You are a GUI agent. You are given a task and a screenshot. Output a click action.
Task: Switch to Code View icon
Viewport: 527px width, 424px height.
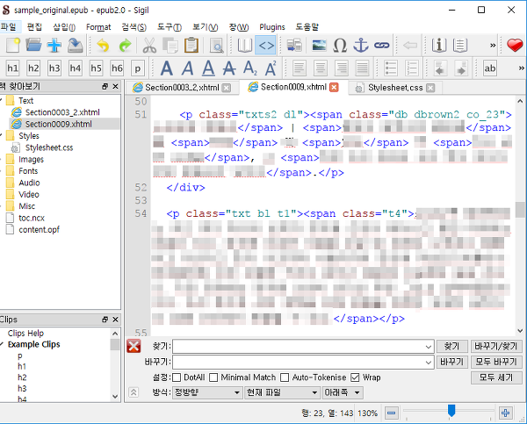(266, 46)
